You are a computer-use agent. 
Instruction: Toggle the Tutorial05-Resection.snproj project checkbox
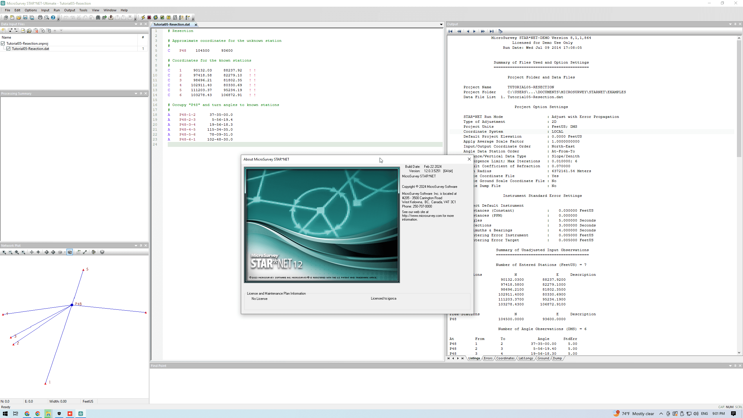(3, 43)
